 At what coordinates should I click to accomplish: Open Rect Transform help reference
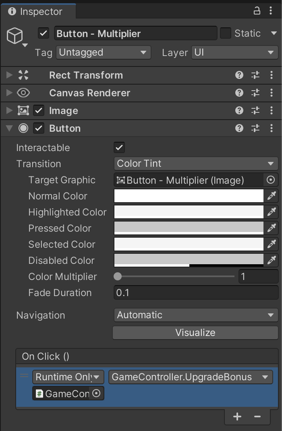(239, 75)
